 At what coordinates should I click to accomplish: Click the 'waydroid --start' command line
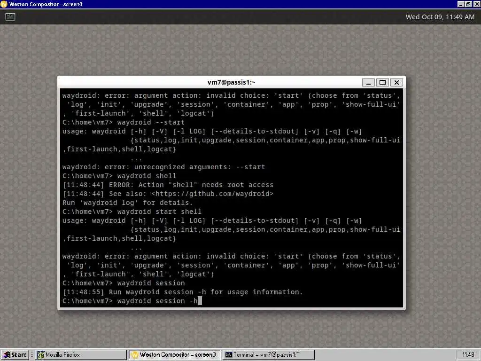[x=124, y=122]
